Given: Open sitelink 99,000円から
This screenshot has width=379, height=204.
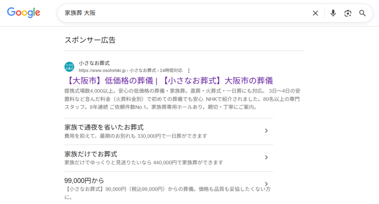Looking at the screenshot, I should pyautogui.click(x=84, y=180).
